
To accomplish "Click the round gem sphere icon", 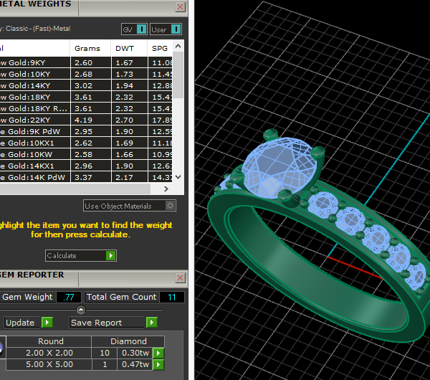I will 1,349.
